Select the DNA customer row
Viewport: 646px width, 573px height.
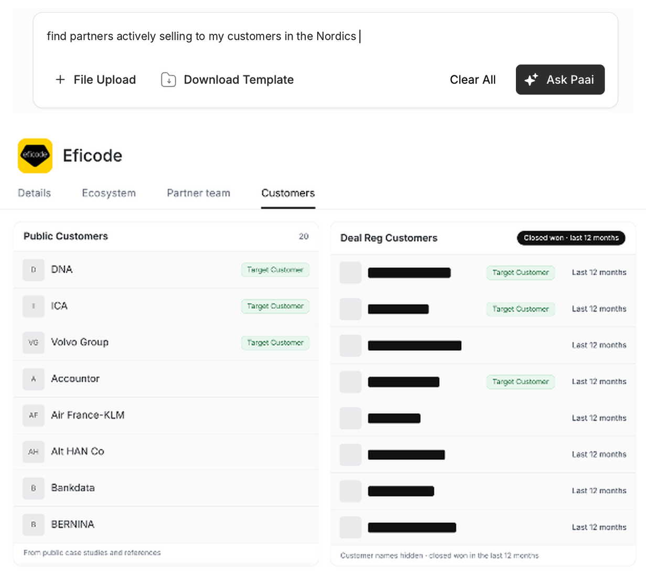coord(166,270)
